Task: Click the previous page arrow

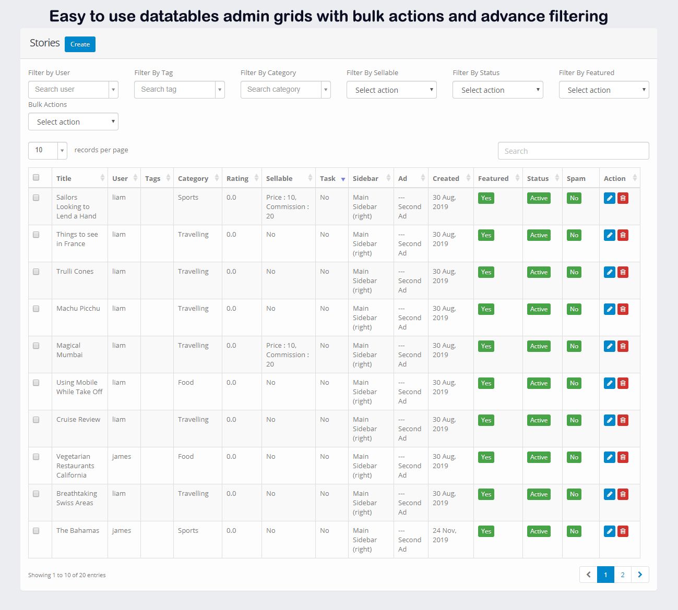Action: pyautogui.click(x=588, y=575)
